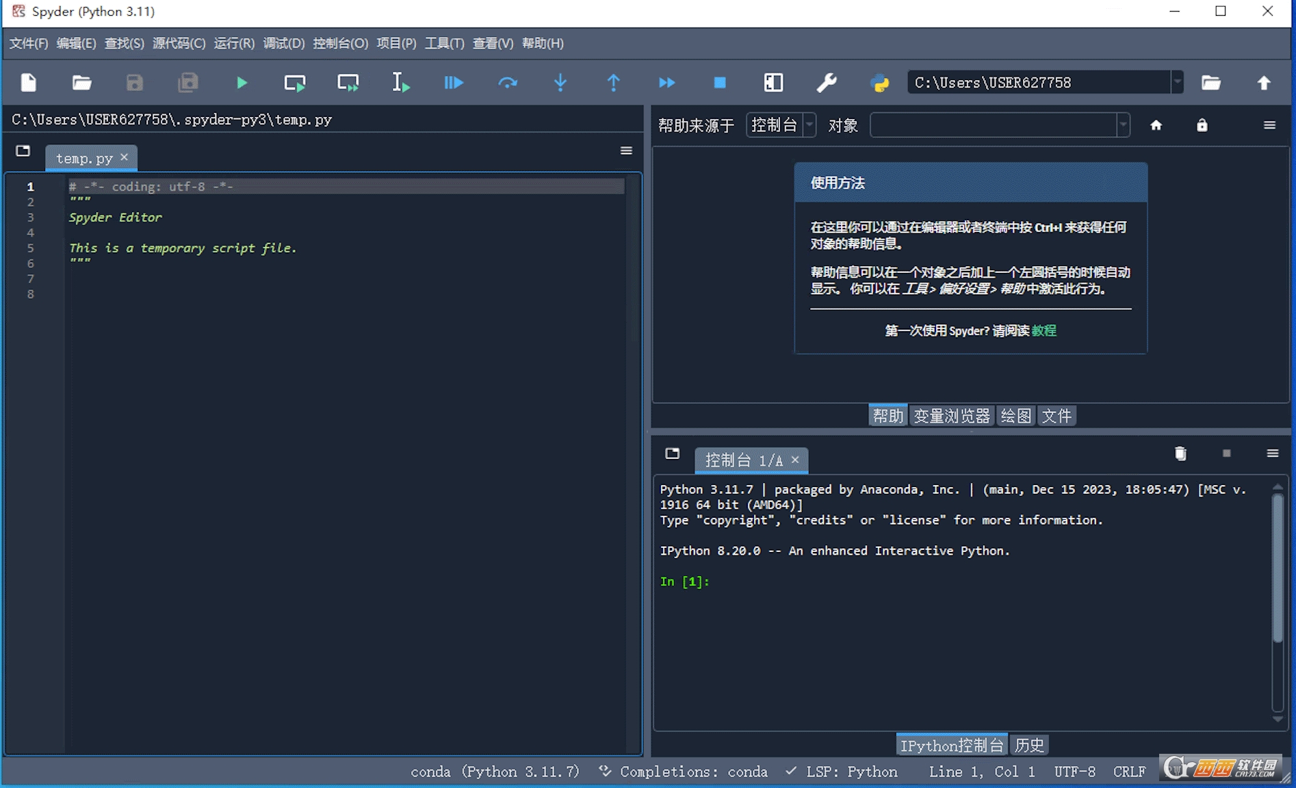Image resolution: width=1296 pixels, height=788 pixels.
Task: Click LSP: Python status entry
Action: [x=841, y=772]
